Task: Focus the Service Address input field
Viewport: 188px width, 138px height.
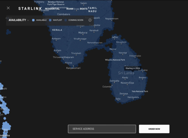Action: pos(102,129)
